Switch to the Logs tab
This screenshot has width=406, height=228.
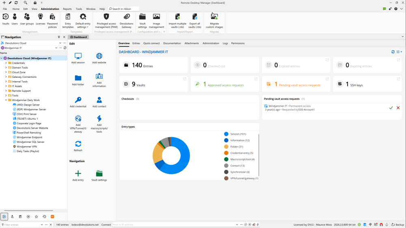click(x=225, y=43)
